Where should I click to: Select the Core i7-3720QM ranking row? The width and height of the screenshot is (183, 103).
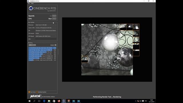point(42,56)
